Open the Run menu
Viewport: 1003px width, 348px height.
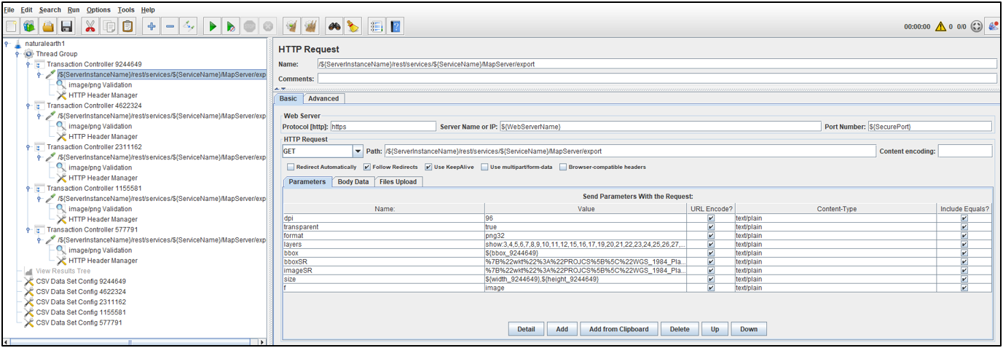point(74,9)
